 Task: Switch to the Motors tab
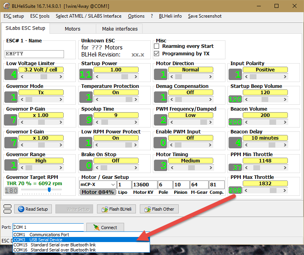point(73,29)
